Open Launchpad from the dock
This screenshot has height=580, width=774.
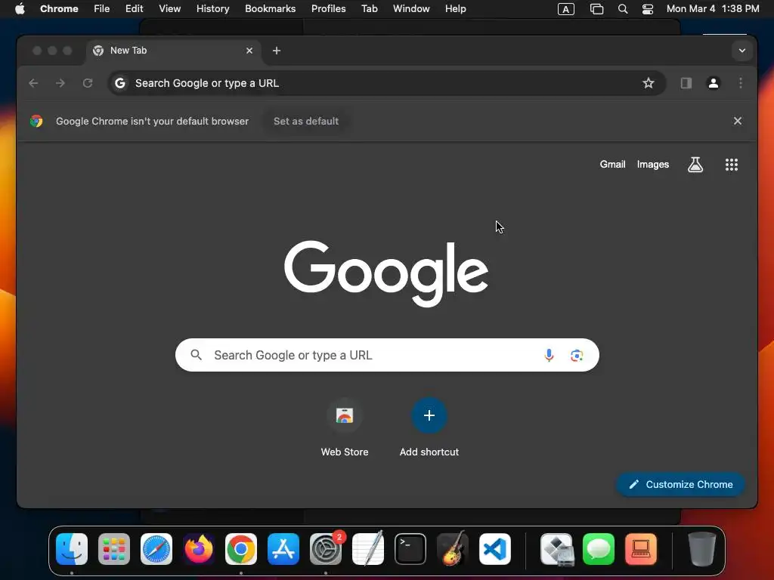pos(114,549)
